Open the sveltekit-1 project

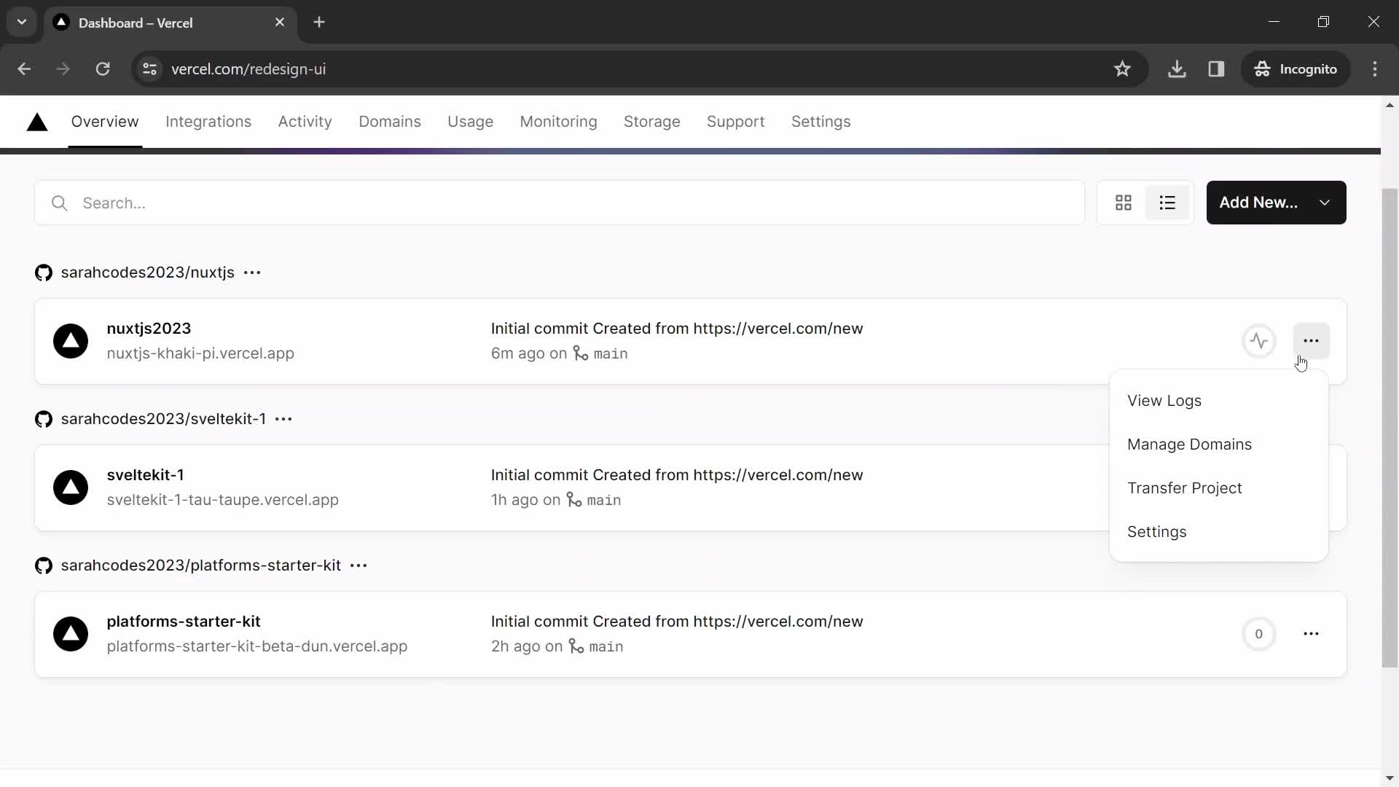pyautogui.click(x=145, y=475)
